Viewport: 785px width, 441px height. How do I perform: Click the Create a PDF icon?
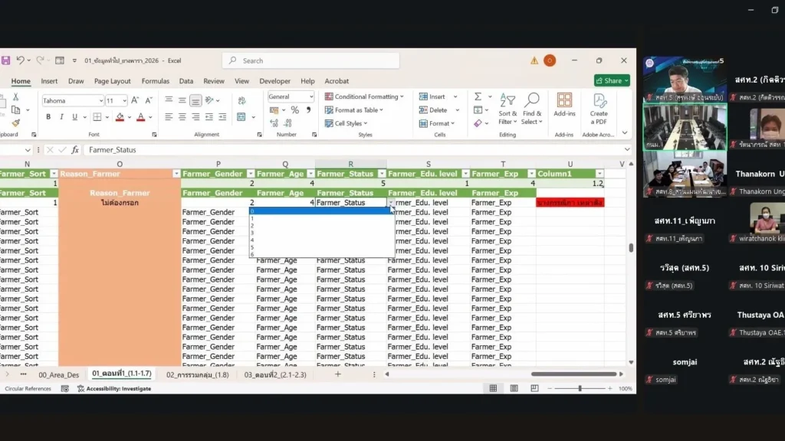[x=599, y=108]
